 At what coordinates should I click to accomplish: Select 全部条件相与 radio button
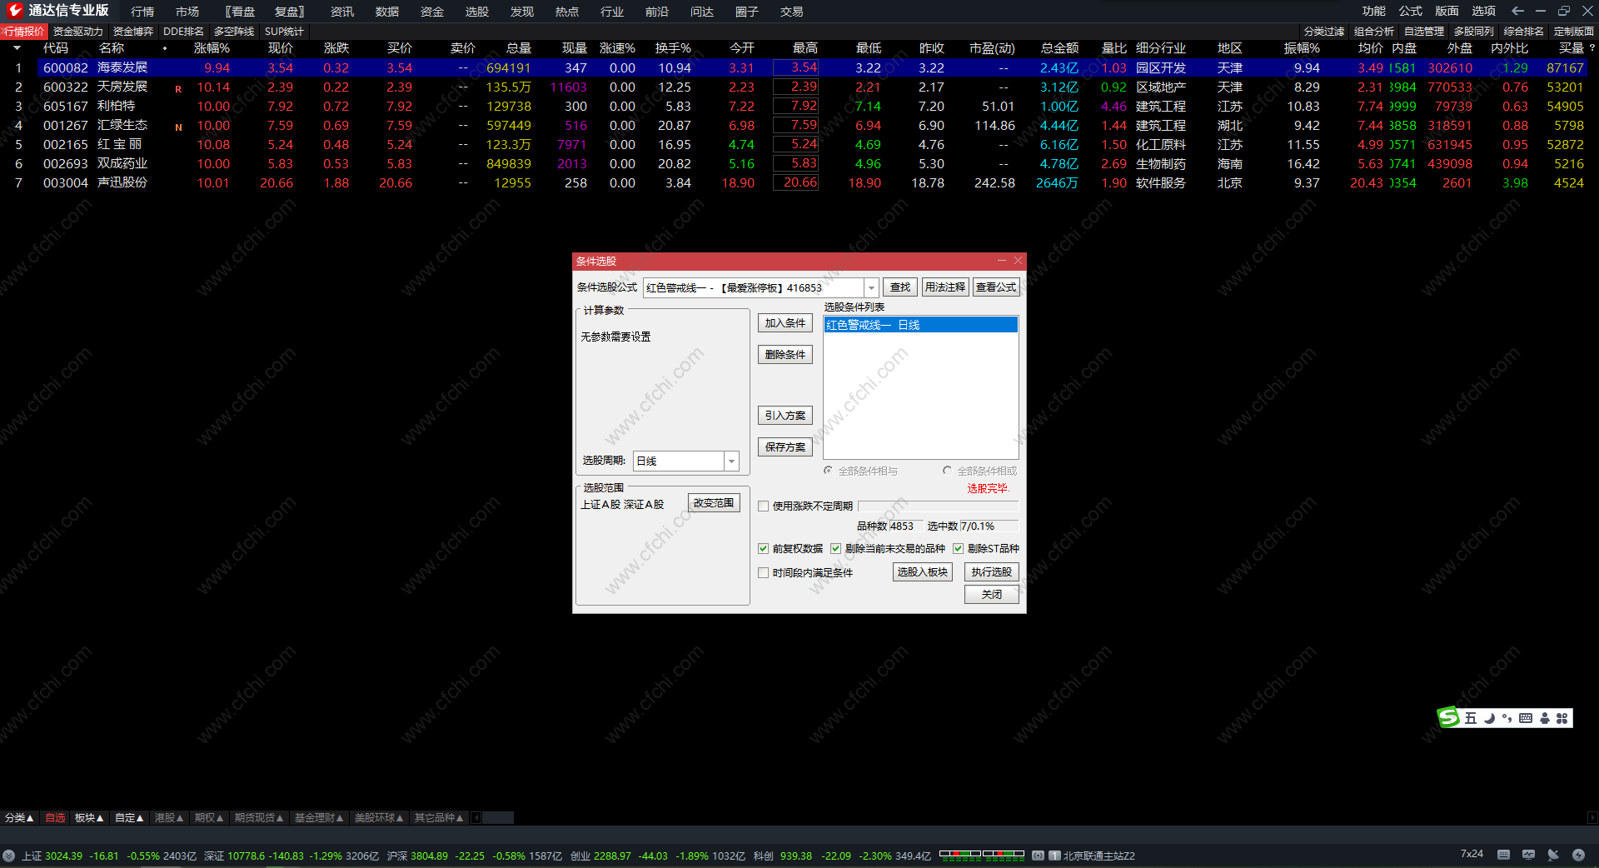829,471
